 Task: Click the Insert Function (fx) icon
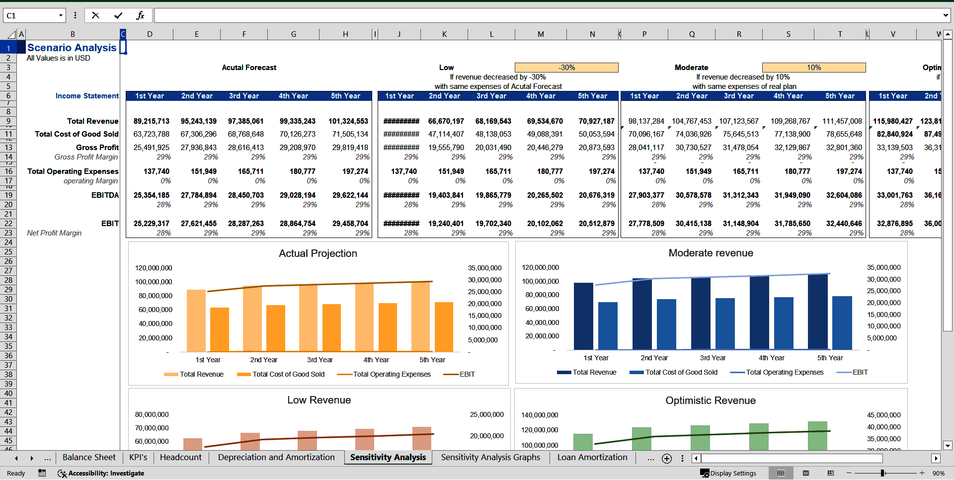coord(141,15)
